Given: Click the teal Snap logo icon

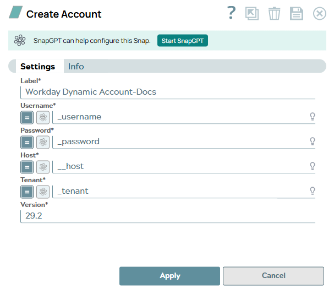Looking at the screenshot, I should pos(15,12).
